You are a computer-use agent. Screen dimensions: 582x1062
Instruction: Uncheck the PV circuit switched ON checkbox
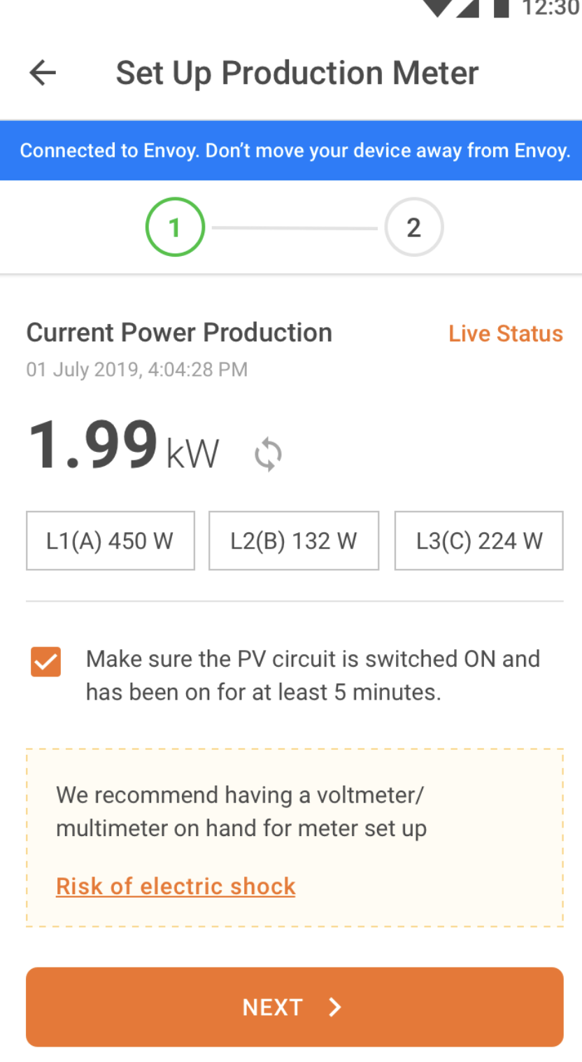46,662
